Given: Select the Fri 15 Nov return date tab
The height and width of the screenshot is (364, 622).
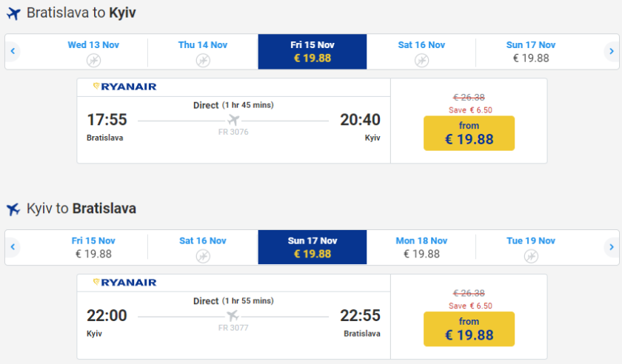Looking at the screenshot, I should click(x=93, y=247).
